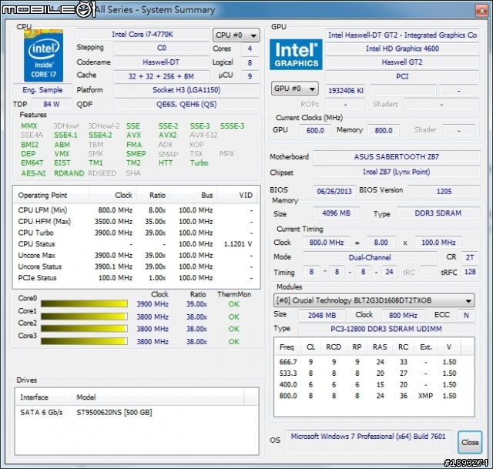Click the Windows 7 Professional OS field
Image resolution: width=493 pixels, height=469 pixels.
click(x=368, y=441)
